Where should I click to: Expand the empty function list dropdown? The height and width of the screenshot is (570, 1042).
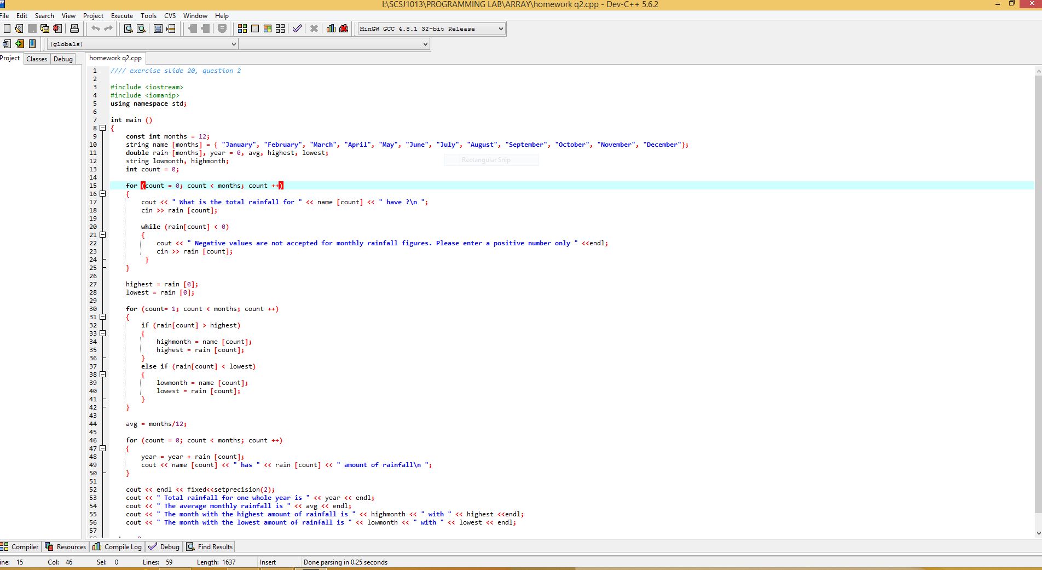pyautogui.click(x=425, y=44)
